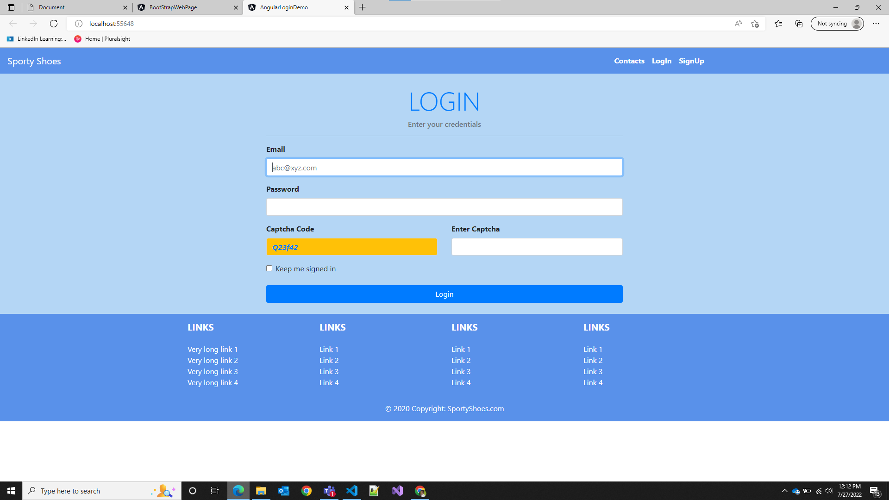The width and height of the screenshot is (889, 500).
Task: Open the Contacts navbar link
Action: pos(629,61)
